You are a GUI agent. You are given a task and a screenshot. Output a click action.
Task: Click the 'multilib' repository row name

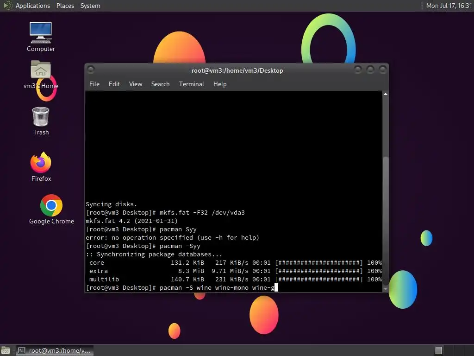pos(104,280)
